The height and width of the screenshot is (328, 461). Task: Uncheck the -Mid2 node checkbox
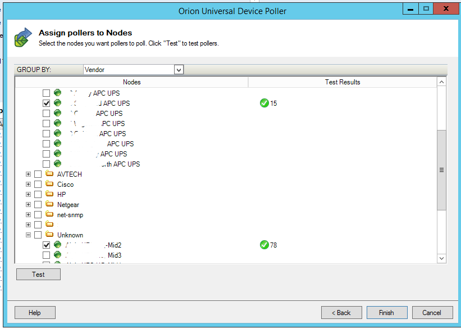[46, 245]
